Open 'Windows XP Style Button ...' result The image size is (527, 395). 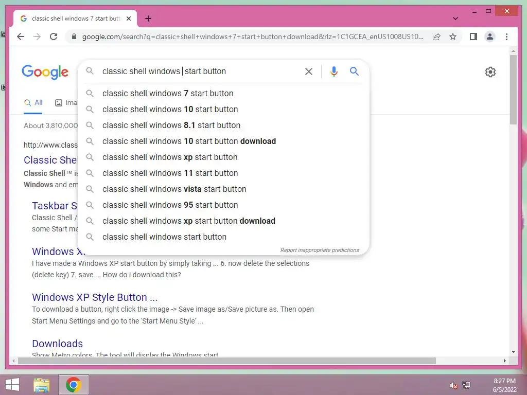click(95, 297)
